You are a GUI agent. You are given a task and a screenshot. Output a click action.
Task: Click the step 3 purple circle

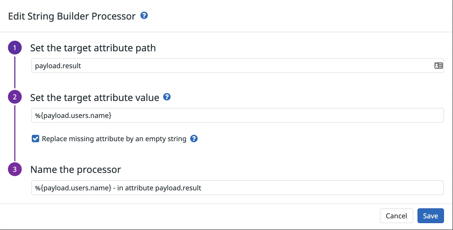(15, 169)
